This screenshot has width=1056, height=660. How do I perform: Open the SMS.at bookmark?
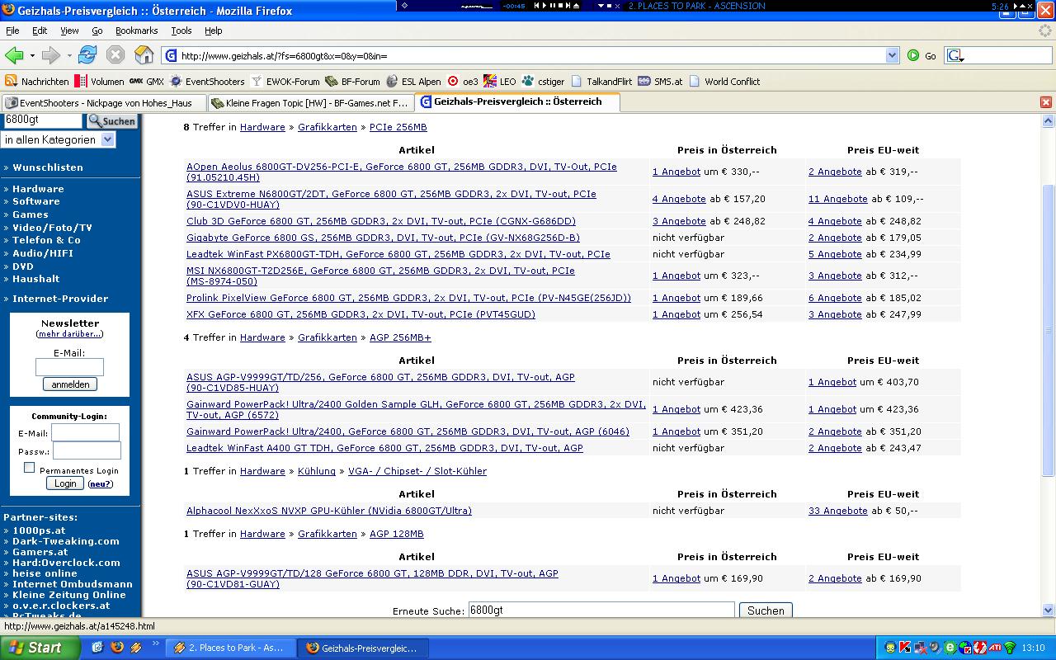point(661,82)
